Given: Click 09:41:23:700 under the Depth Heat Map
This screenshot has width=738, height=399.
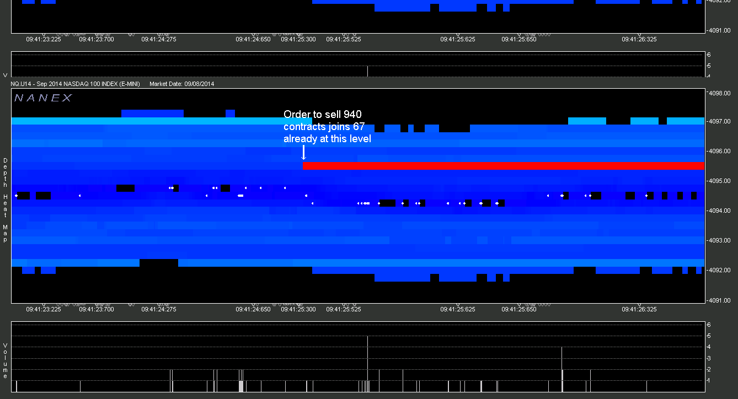Looking at the screenshot, I should [97, 309].
